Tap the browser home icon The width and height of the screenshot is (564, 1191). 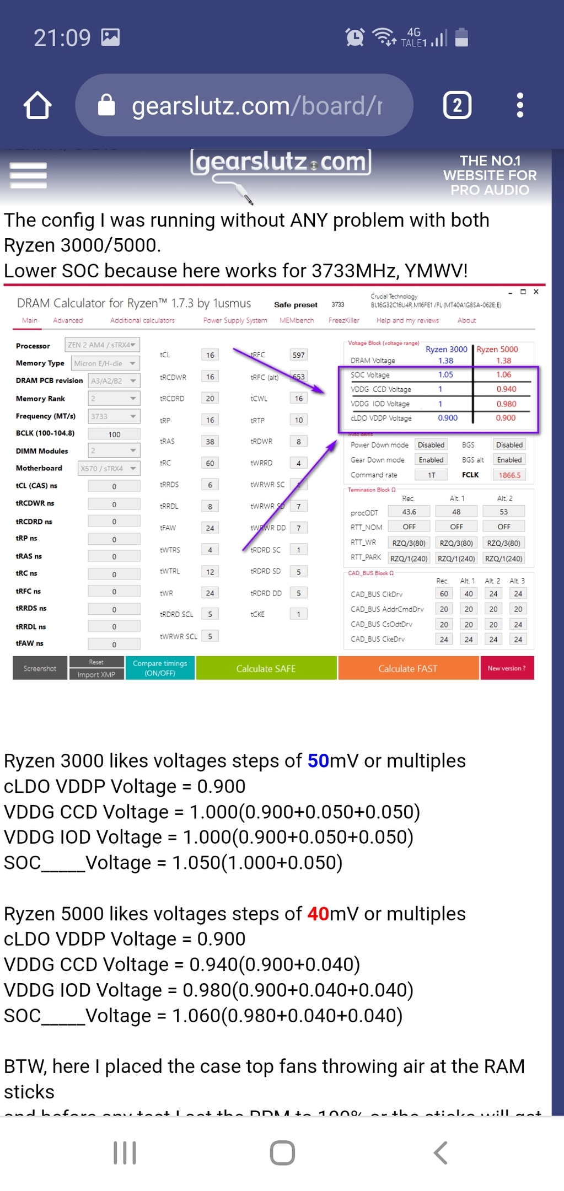pos(37,105)
